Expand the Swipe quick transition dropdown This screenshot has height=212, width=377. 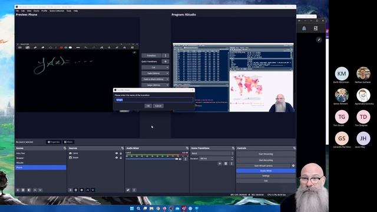pyautogui.click(x=167, y=85)
